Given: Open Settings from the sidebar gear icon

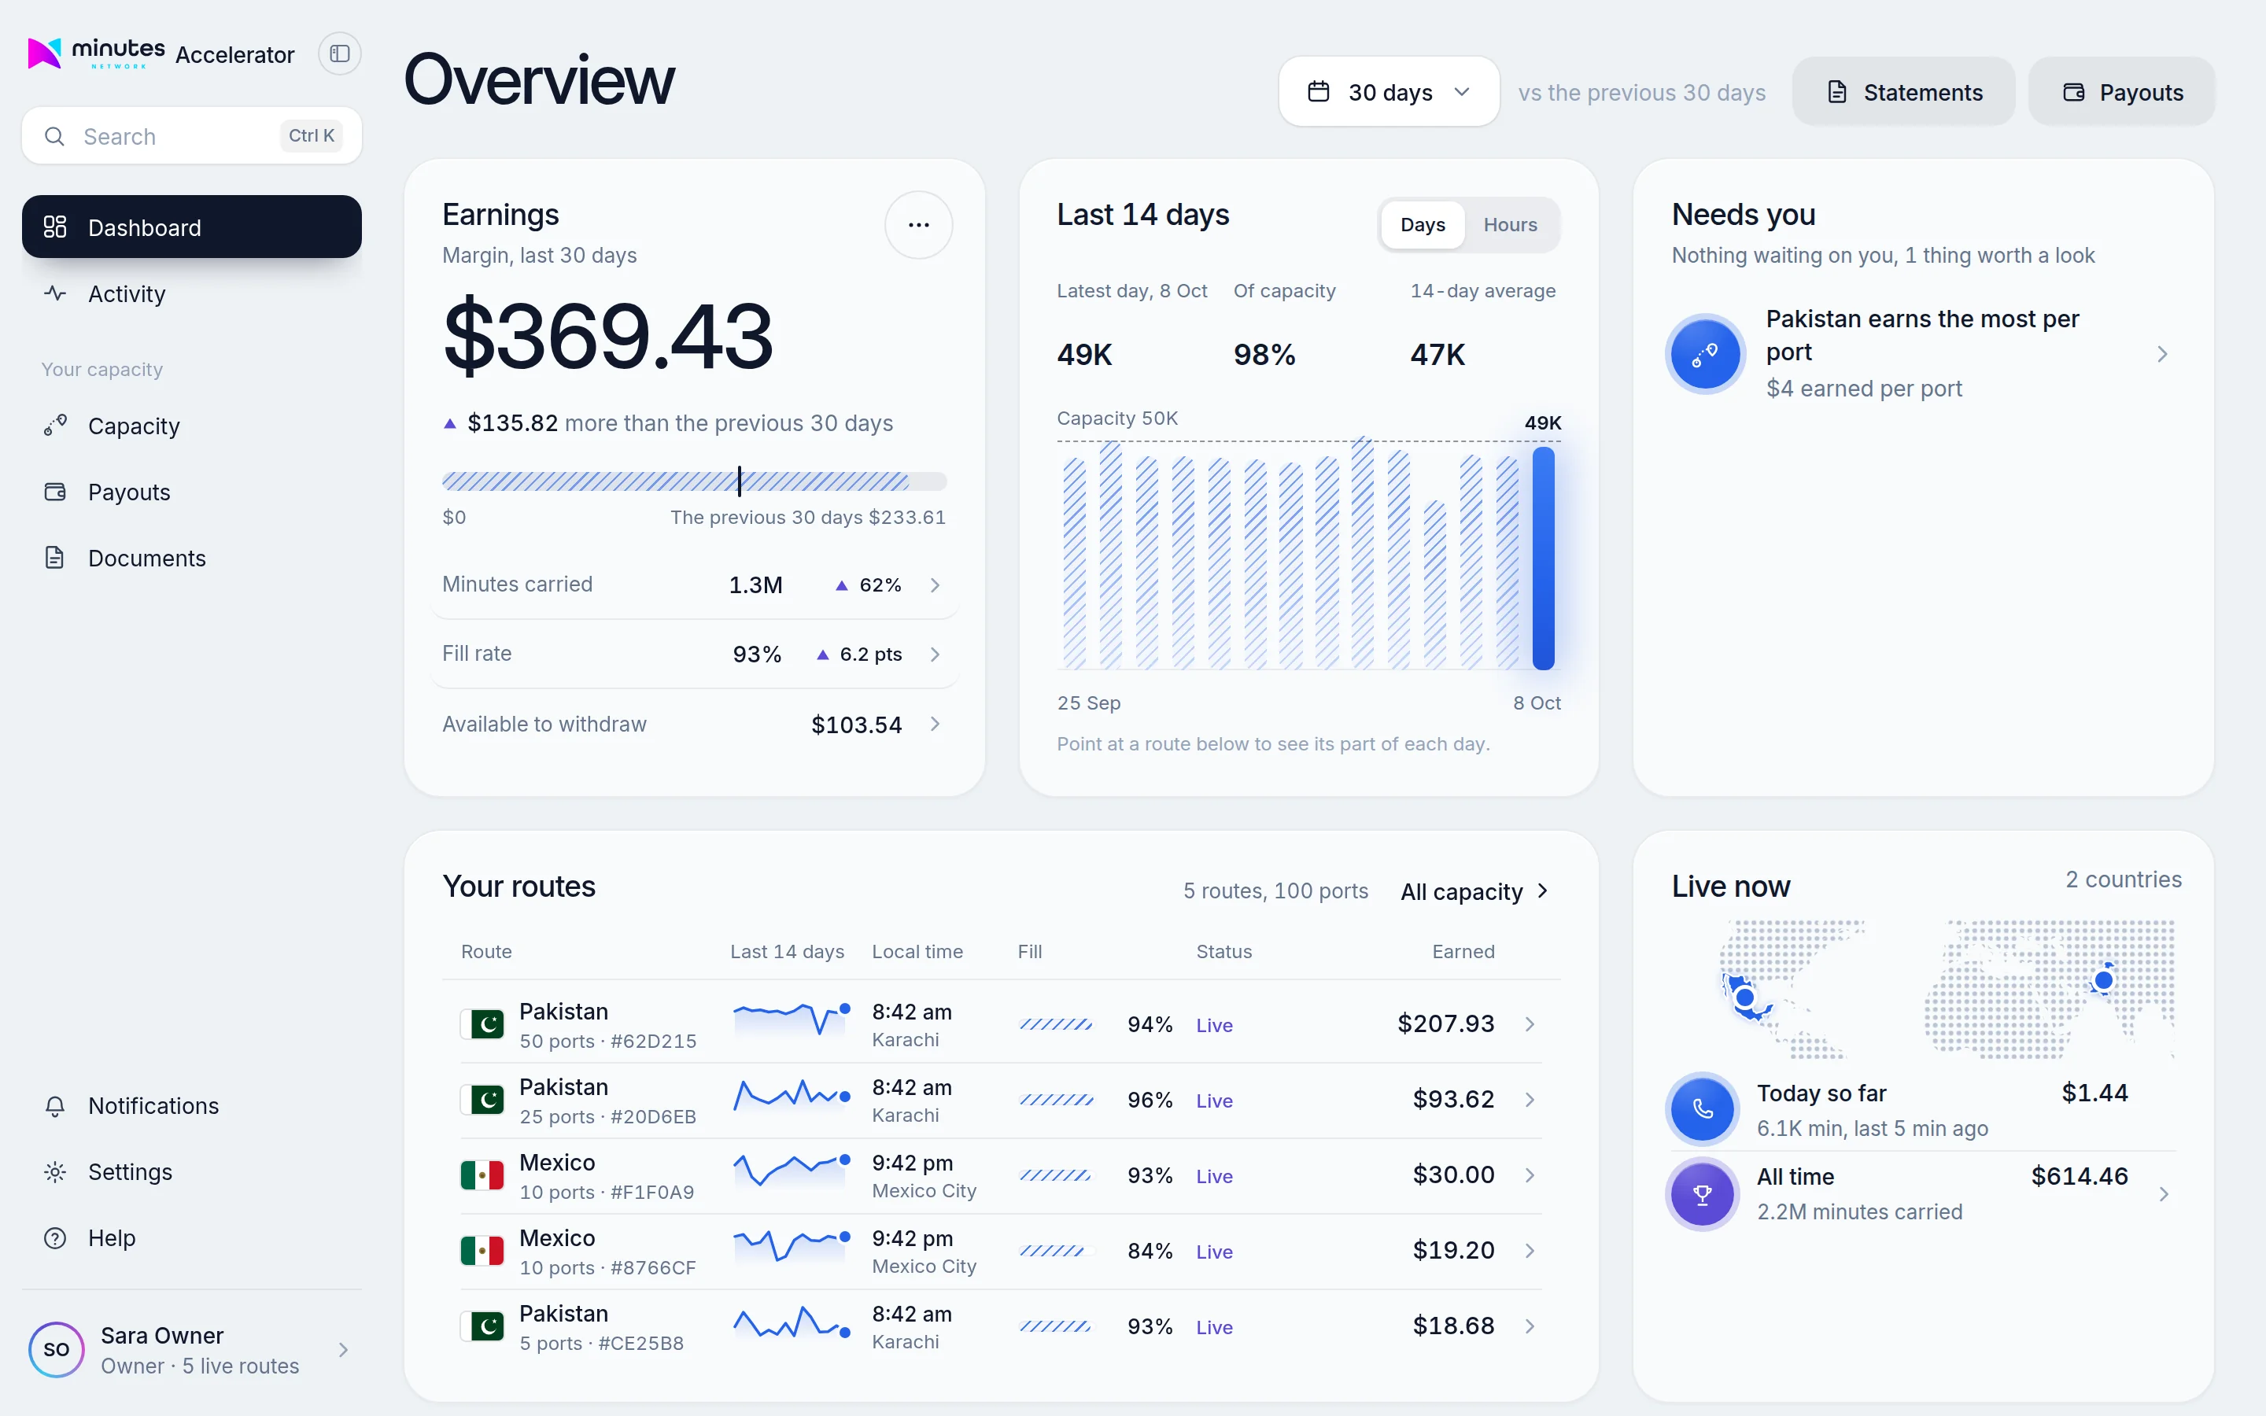Looking at the screenshot, I should tap(55, 1172).
